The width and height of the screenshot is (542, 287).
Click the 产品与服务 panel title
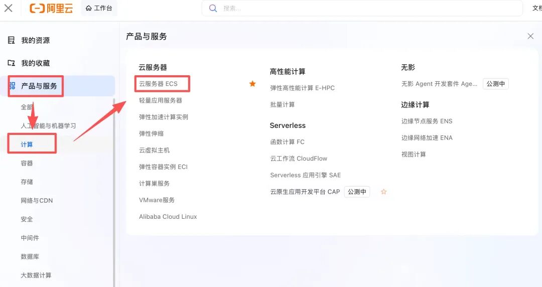pos(146,36)
